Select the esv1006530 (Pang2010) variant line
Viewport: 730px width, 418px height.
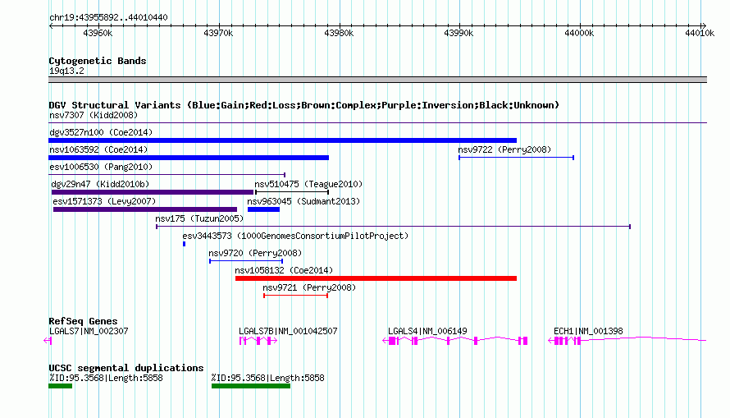point(167,175)
